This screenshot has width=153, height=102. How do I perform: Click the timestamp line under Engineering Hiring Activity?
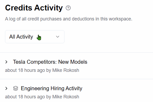pos(42,97)
